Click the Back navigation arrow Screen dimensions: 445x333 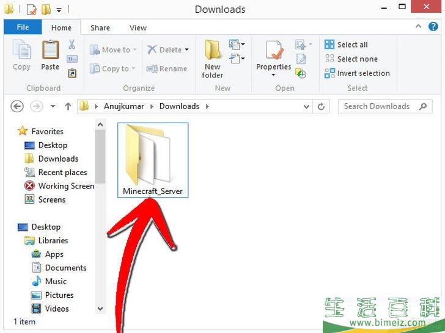coord(17,107)
